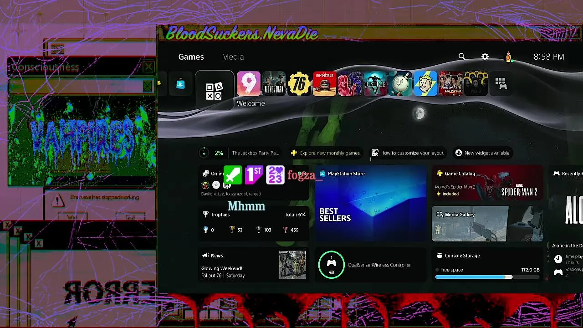Click the gold trophy icon showing 52

[232, 230]
